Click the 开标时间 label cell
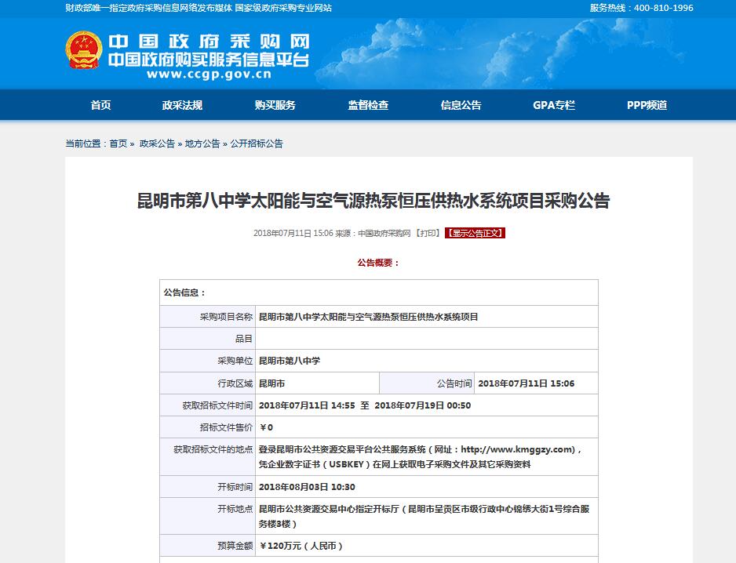 tap(207, 487)
